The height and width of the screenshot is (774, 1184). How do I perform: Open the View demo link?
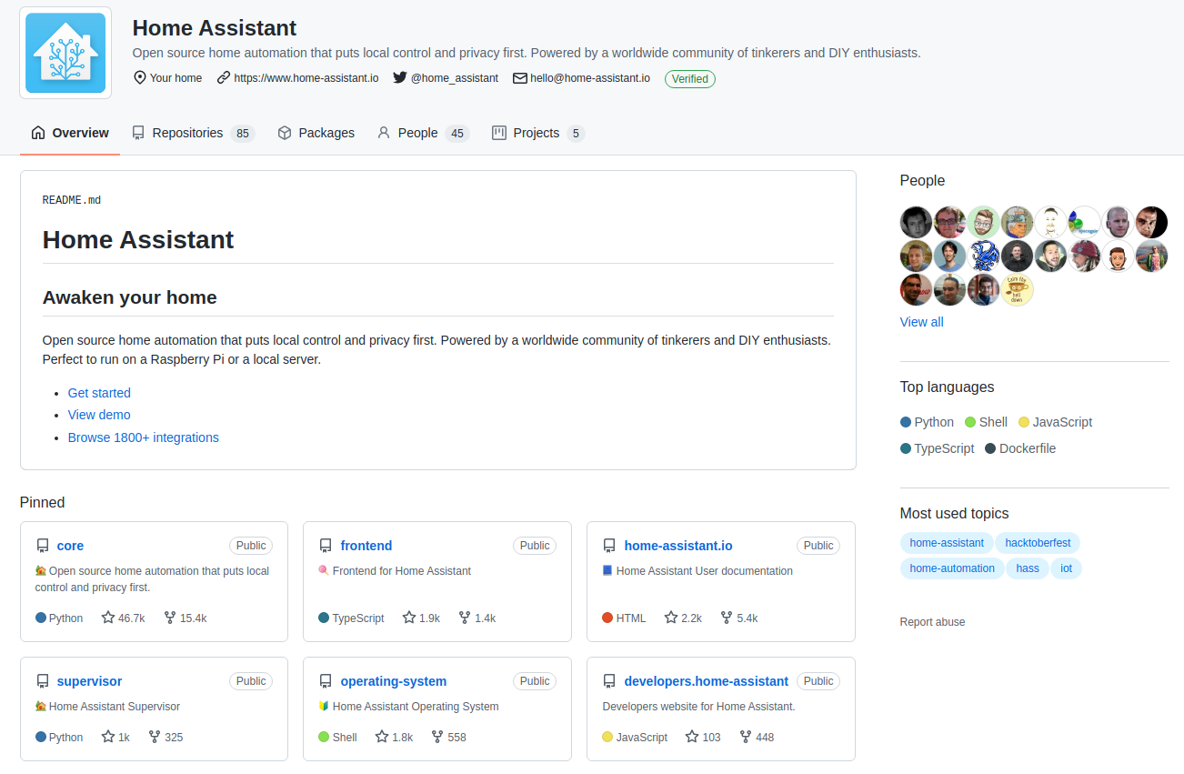[x=99, y=415]
